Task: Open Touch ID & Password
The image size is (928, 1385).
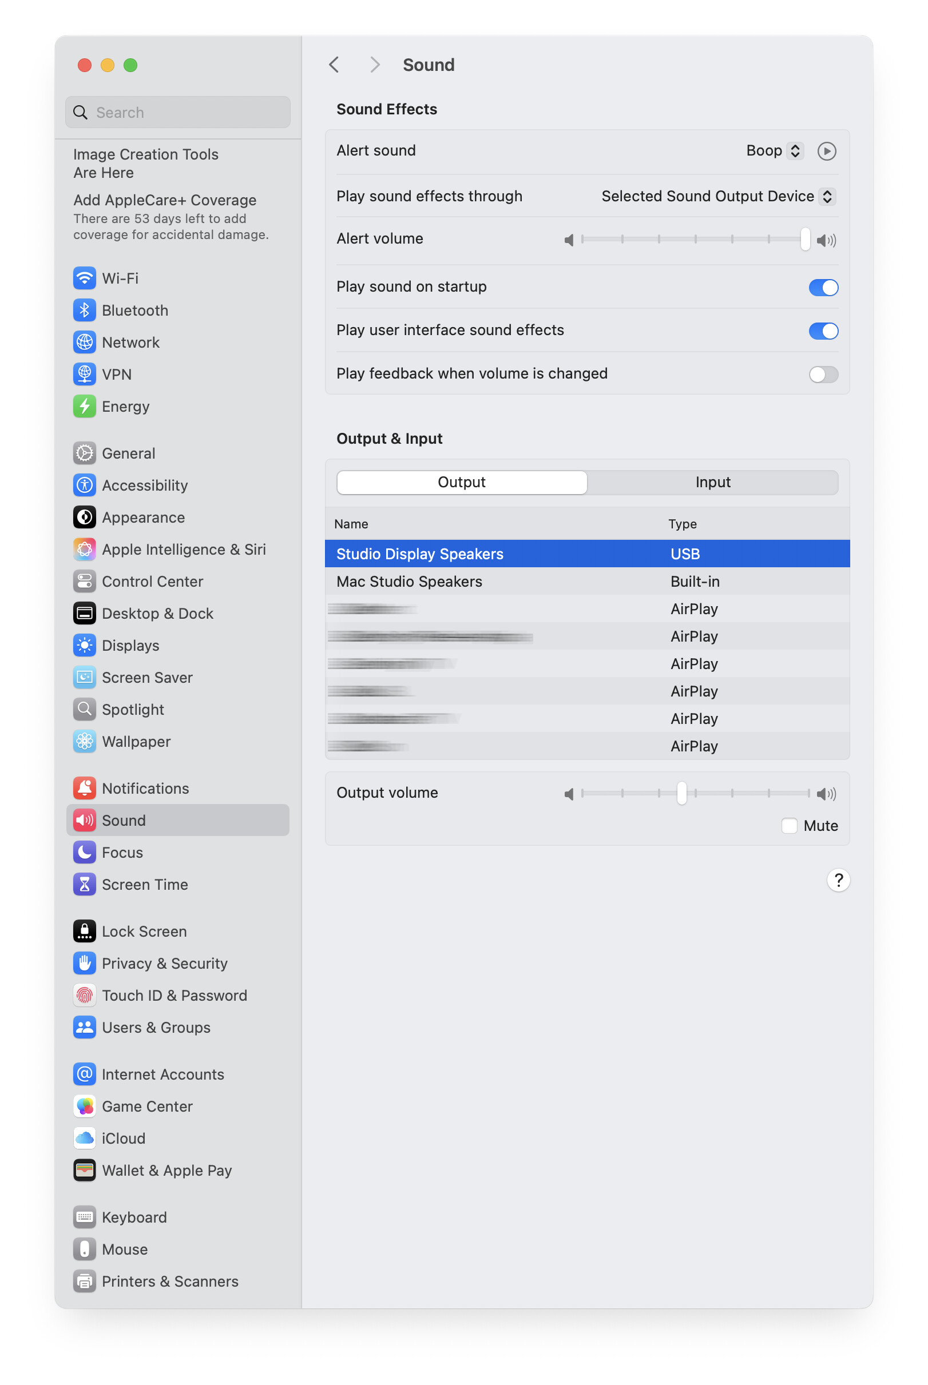Action: pyautogui.click(x=177, y=995)
